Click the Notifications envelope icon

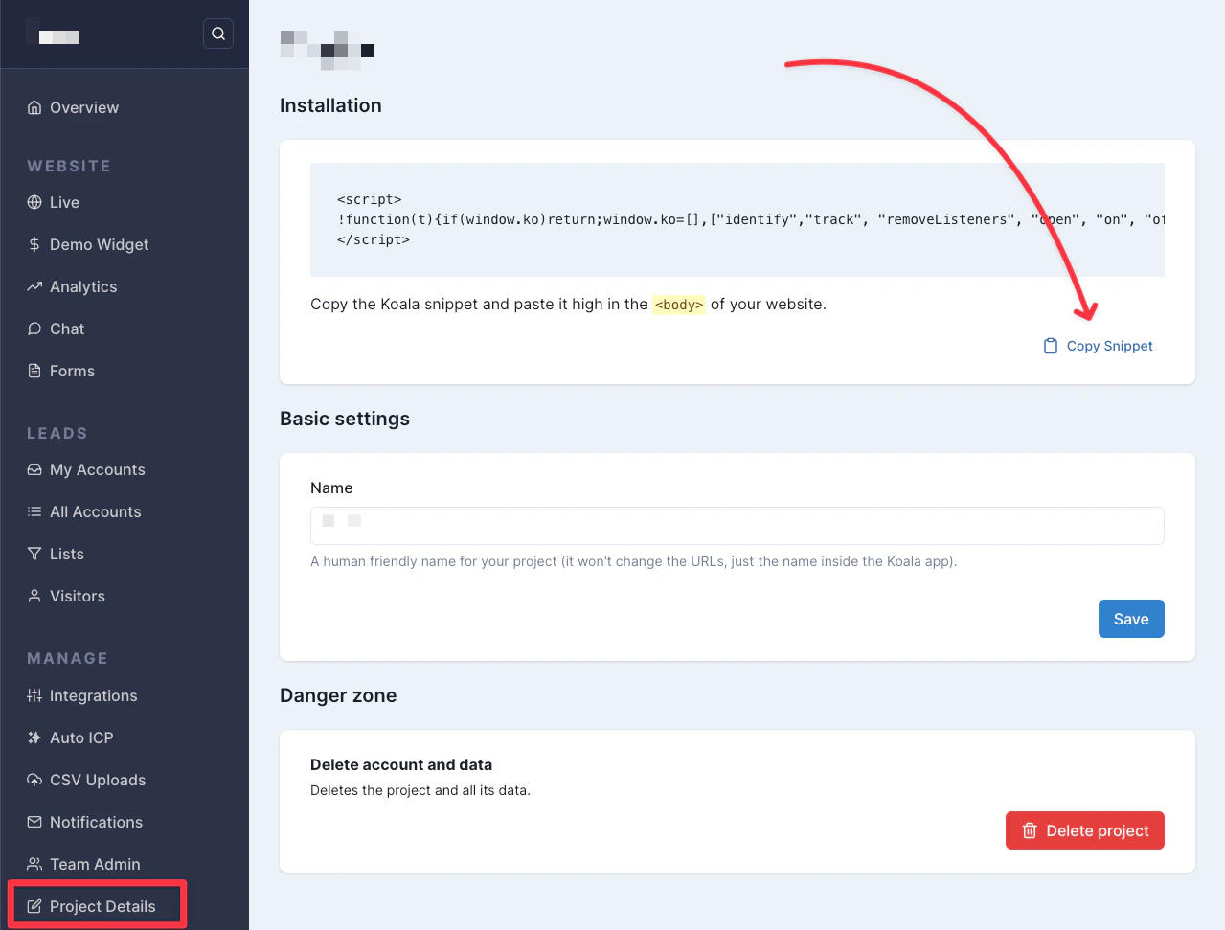34,822
